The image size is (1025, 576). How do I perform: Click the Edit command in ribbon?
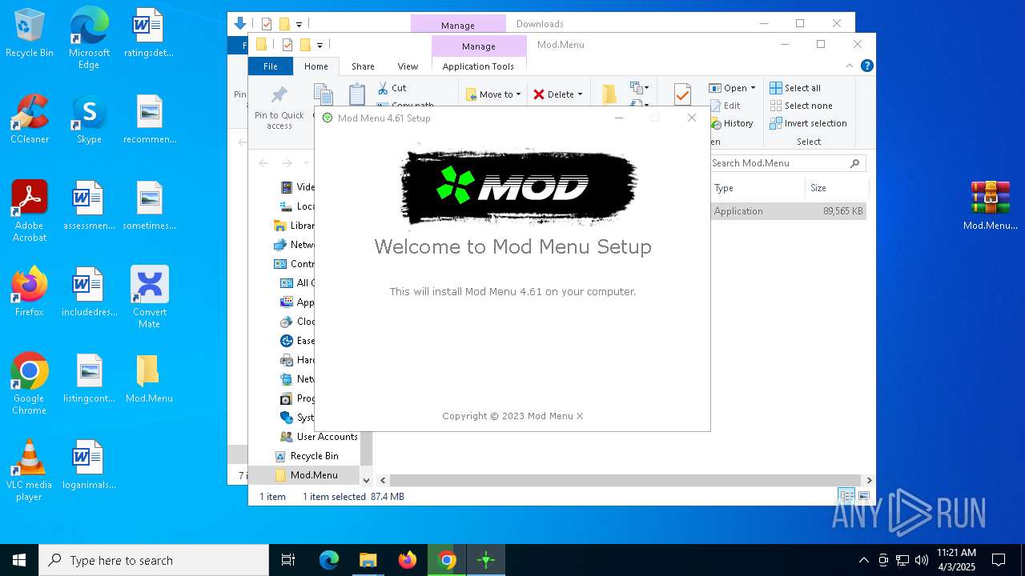(725, 106)
